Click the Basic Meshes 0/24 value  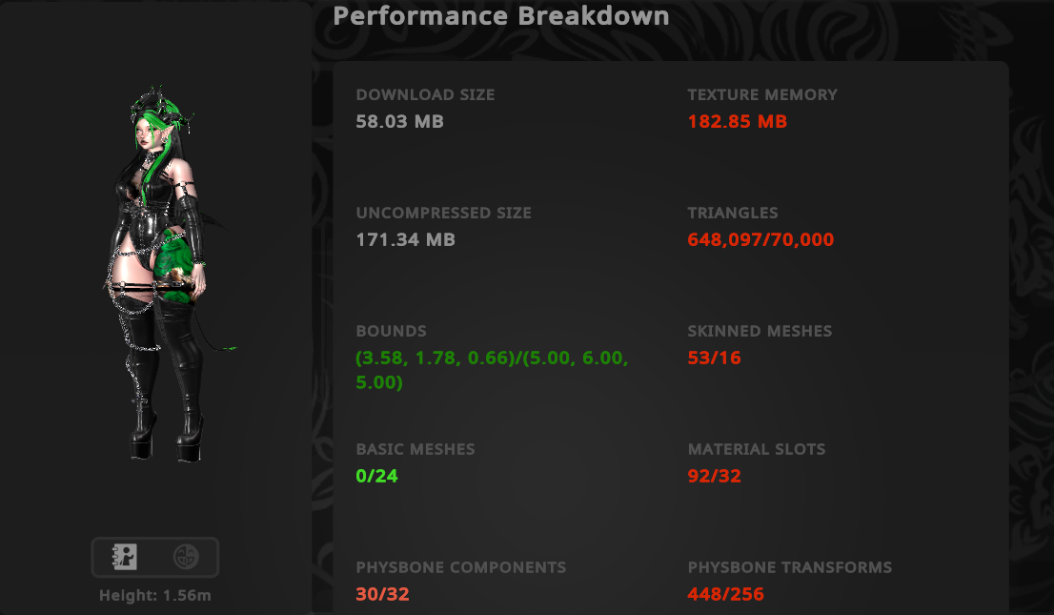[377, 477]
